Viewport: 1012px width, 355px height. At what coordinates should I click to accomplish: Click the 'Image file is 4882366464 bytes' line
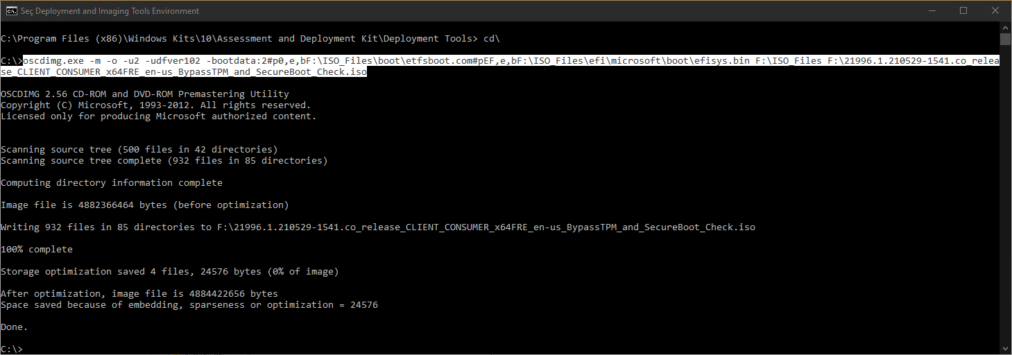pyautogui.click(x=145, y=205)
